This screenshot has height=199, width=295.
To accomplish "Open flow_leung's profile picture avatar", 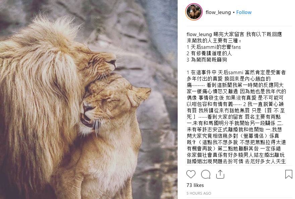I will [194, 12].
